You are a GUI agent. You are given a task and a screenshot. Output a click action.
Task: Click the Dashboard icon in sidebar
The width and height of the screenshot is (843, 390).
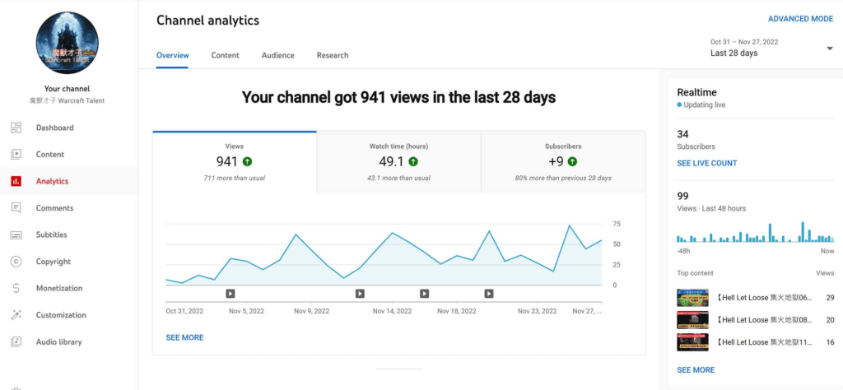(16, 128)
